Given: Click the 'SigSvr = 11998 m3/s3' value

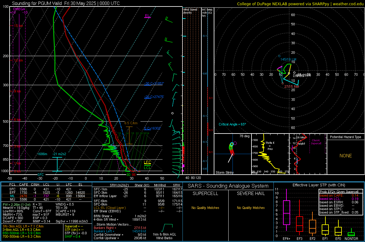Looking at the screenshot, I should coord(72,221).
